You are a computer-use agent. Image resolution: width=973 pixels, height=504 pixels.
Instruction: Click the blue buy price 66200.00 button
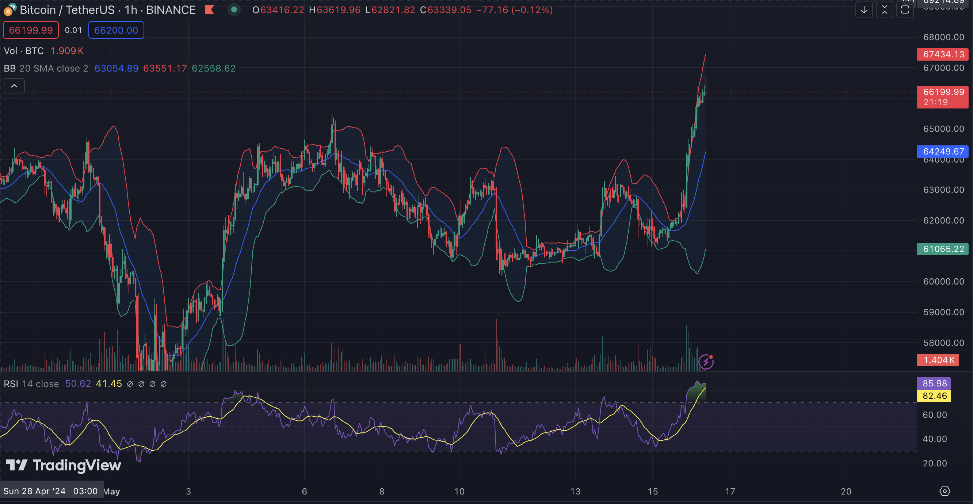(116, 30)
